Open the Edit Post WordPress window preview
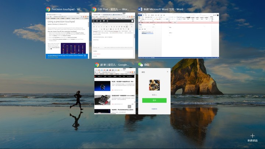Screen dimensions: 265x149 coord(113,35)
